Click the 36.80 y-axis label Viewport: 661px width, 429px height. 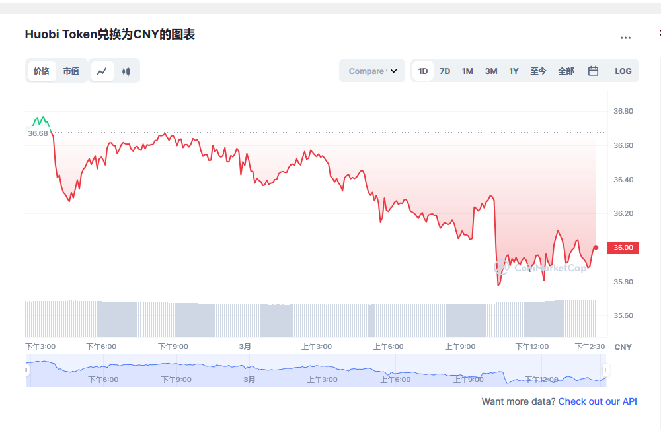[623, 111]
